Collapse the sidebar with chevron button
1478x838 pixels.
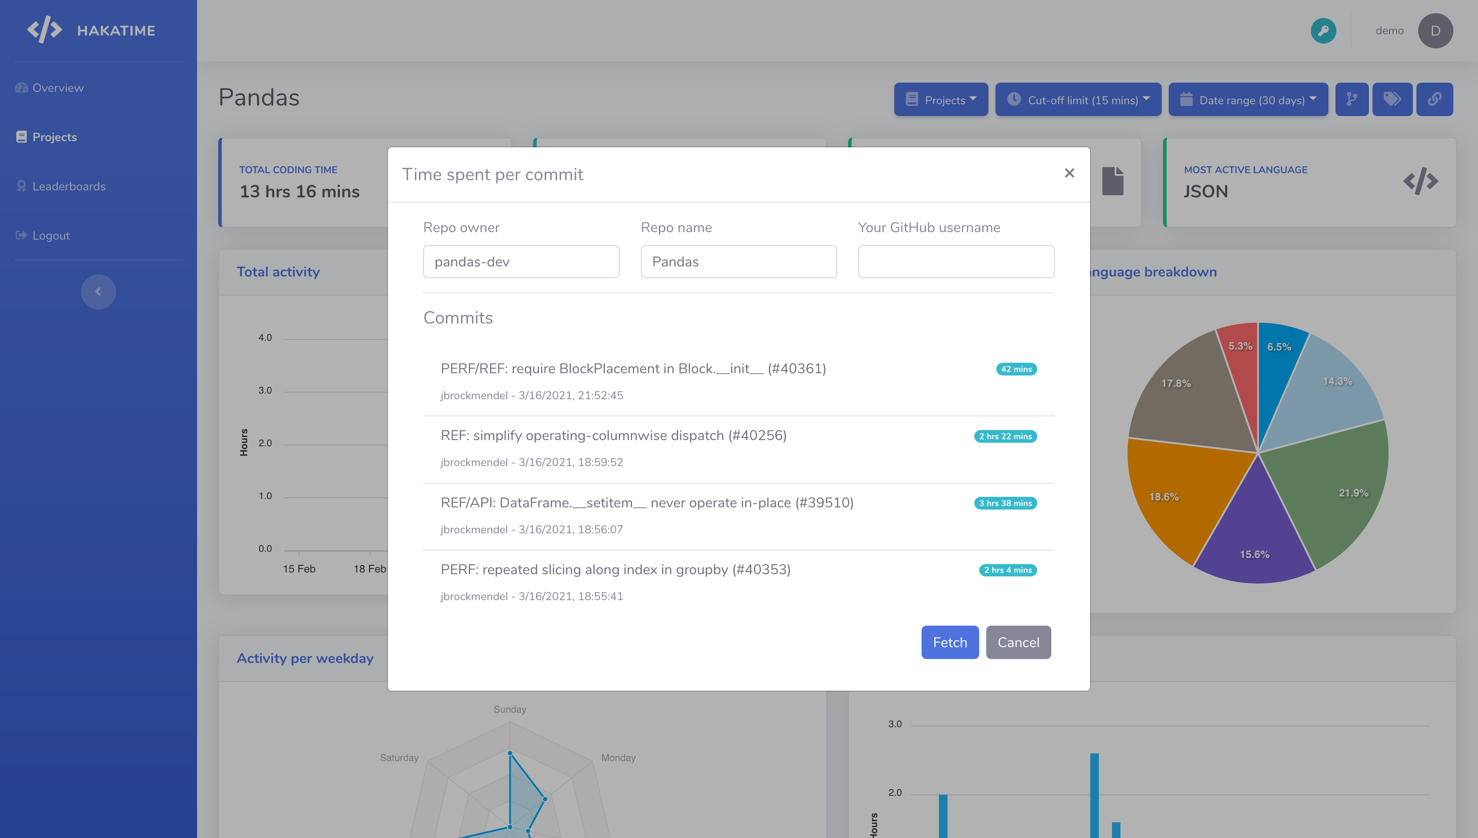pyautogui.click(x=98, y=291)
